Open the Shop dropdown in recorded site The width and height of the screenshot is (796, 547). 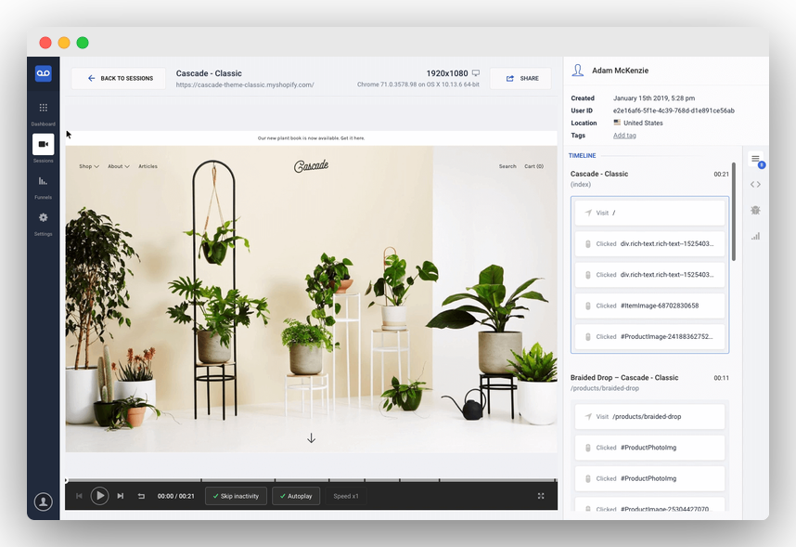pos(89,166)
